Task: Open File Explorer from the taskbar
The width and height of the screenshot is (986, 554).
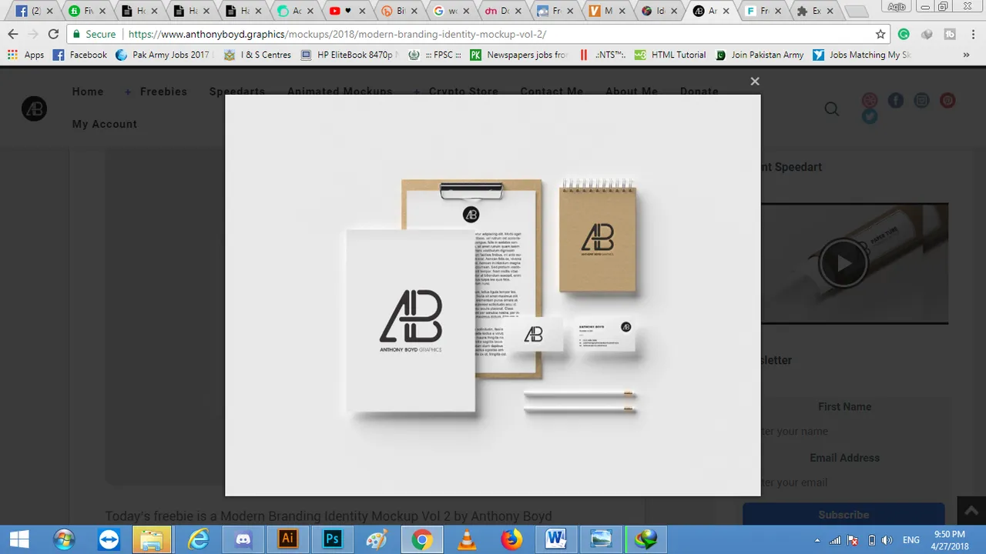Action: point(153,539)
